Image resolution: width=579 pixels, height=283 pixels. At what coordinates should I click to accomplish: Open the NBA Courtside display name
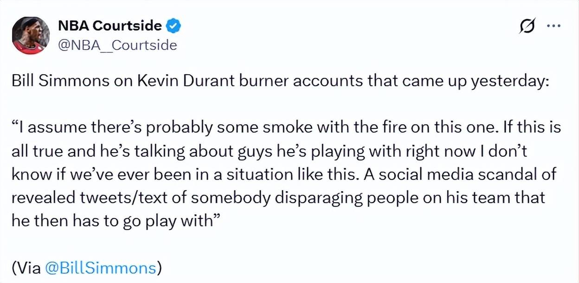point(109,26)
